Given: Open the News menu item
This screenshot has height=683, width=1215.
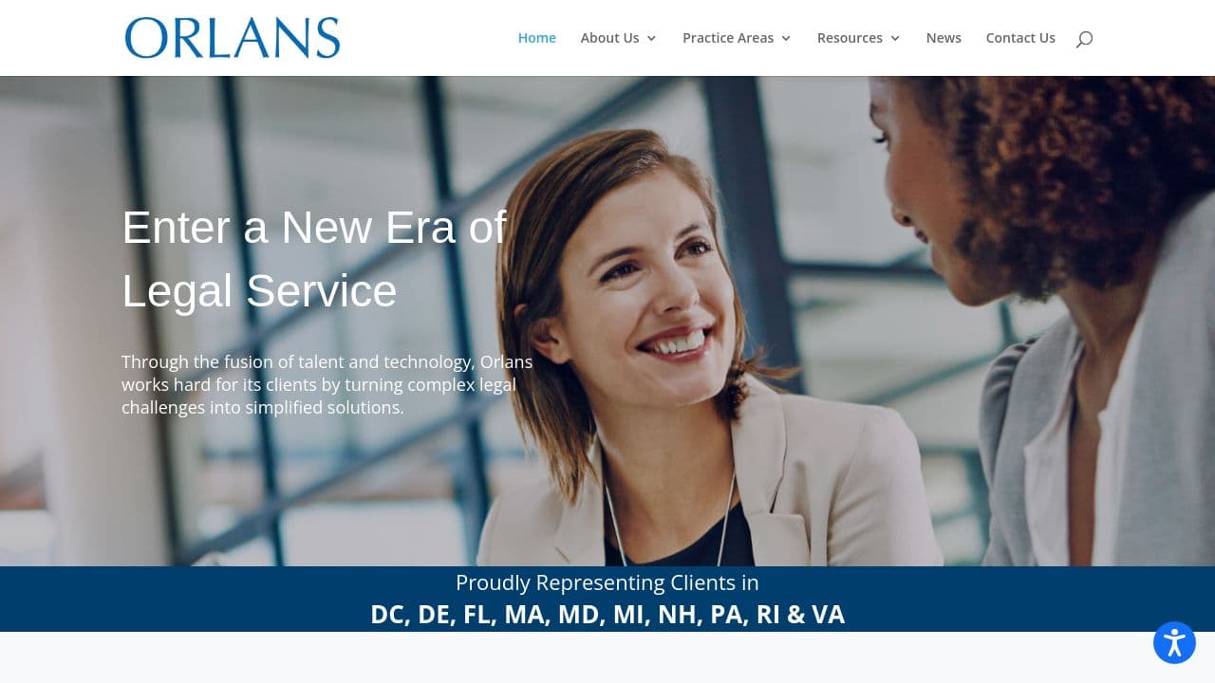Looking at the screenshot, I should click(944, 38).
